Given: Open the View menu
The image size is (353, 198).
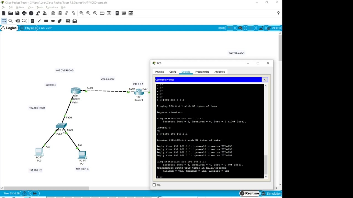Looking at the screenshot, I should point(31,7).
